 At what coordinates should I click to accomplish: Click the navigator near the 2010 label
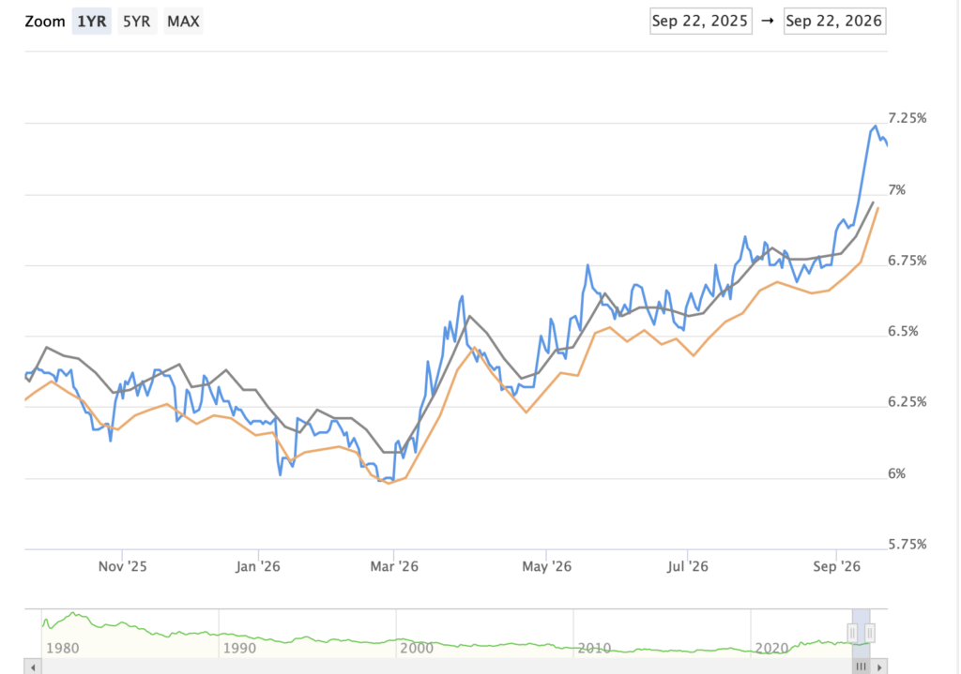pyautogui.click(x=594, y=648)
